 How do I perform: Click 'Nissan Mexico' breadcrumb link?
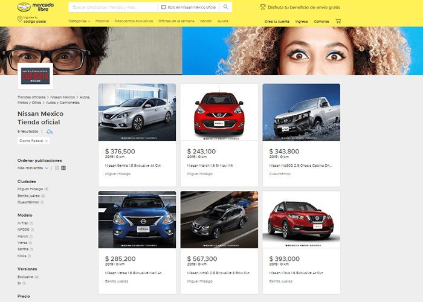point(63,97)
